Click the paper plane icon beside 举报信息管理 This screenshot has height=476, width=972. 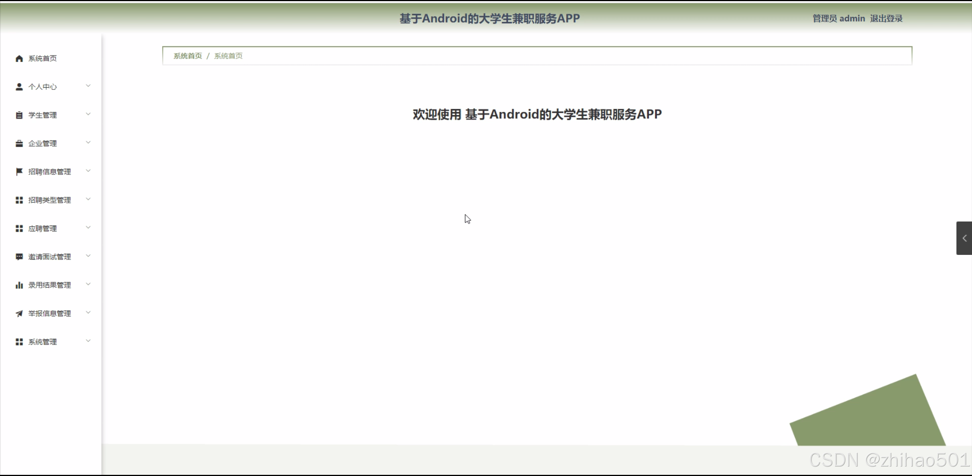[x=19, y=313]
